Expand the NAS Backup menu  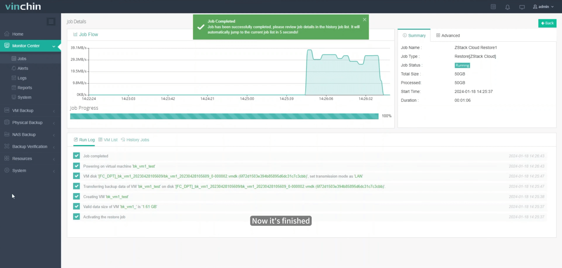tap(54, 135)
